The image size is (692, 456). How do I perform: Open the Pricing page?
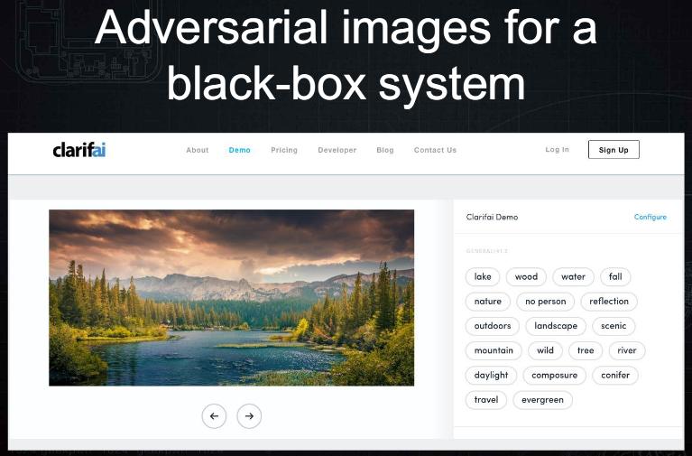tap(284, 150)
